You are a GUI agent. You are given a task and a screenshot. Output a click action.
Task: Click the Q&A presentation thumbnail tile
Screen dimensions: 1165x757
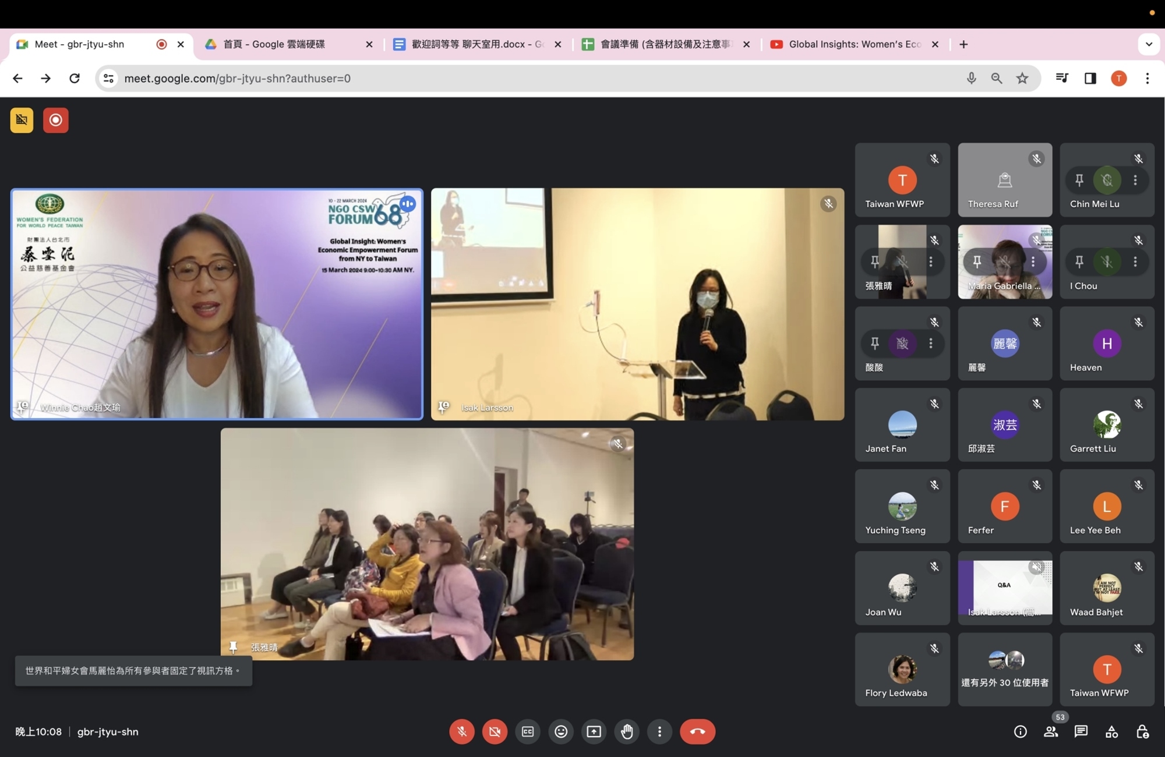[1005, 587]
